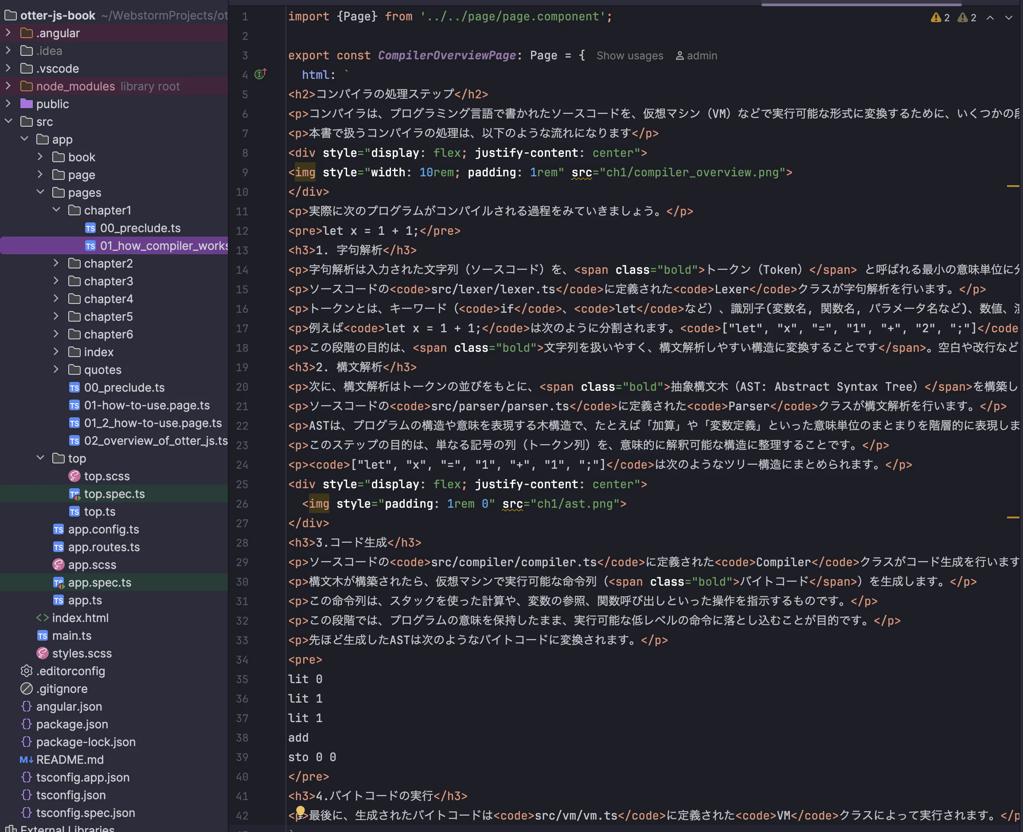Open index.html in the tree
This screenshot has width=1023, height=832.
(80, 618)
